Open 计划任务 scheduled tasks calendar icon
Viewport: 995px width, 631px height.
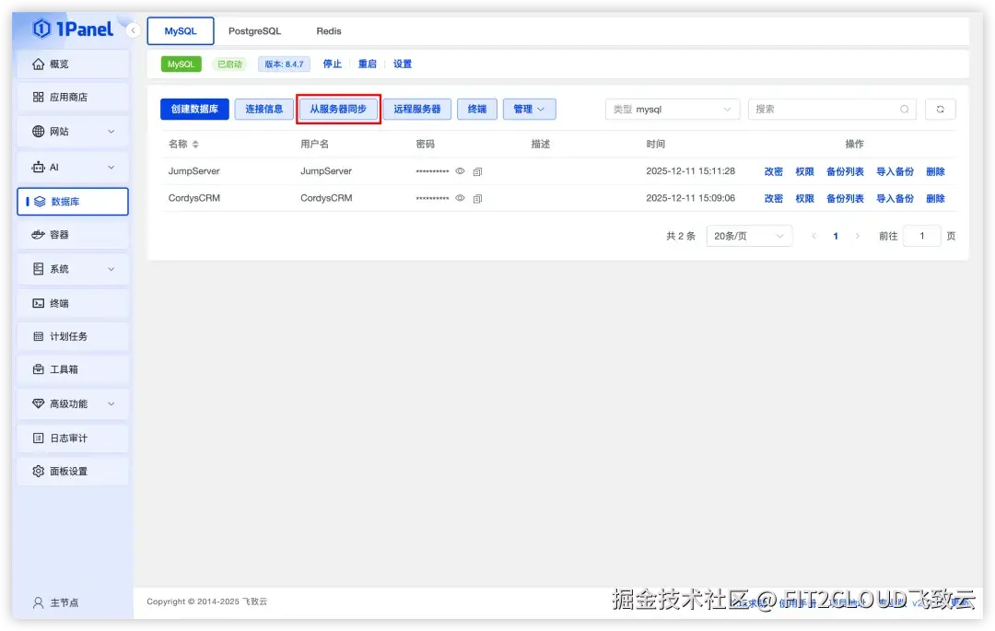[38, 336]
